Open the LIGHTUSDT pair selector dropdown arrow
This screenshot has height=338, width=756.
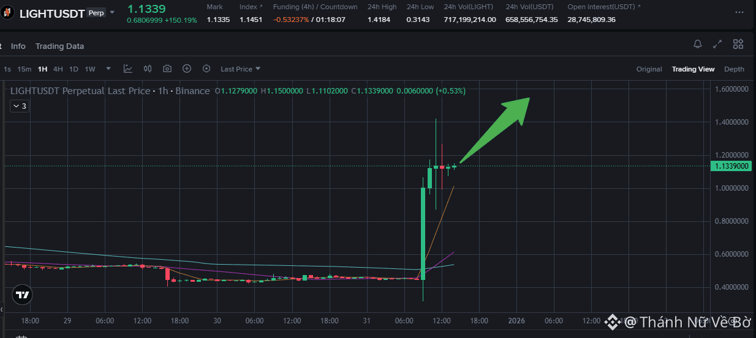click(x=112, y=12)
